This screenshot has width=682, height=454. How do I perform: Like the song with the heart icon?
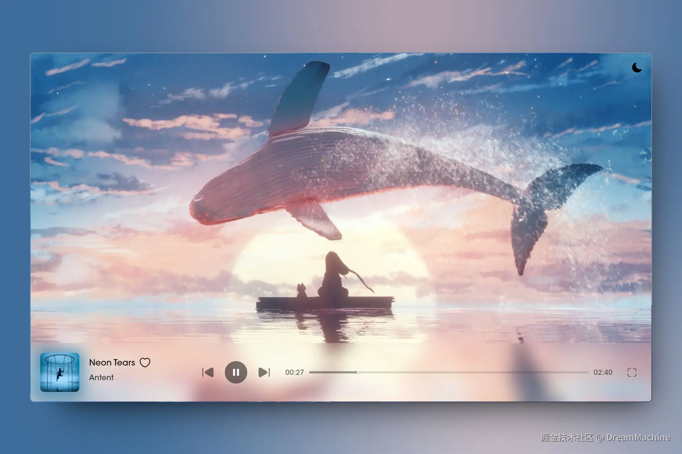145,362
